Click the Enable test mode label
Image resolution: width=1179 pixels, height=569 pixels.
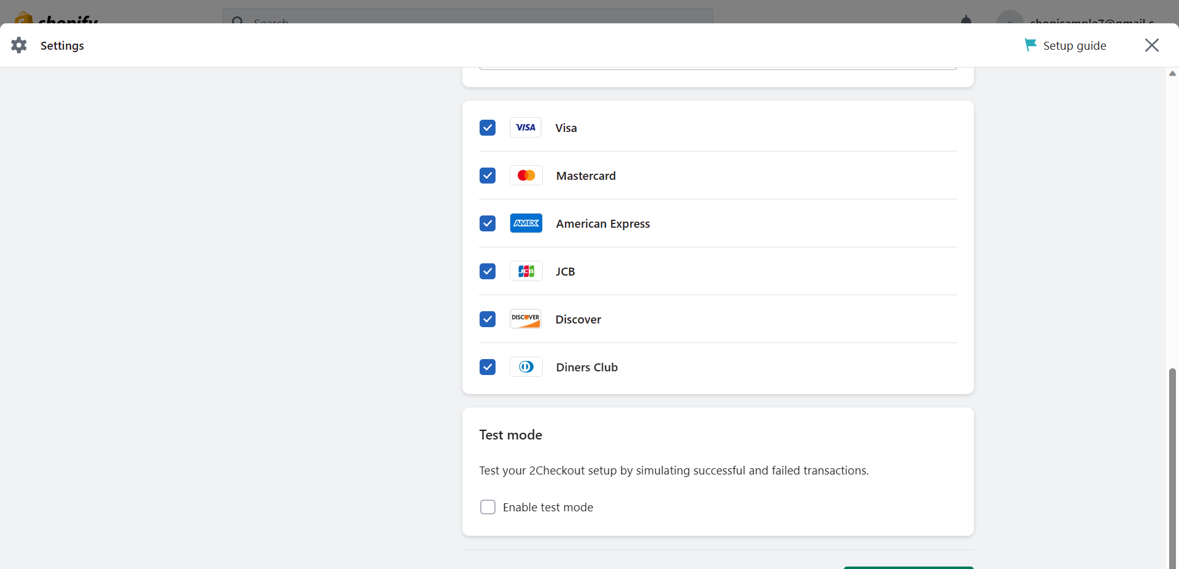point(548,507)
